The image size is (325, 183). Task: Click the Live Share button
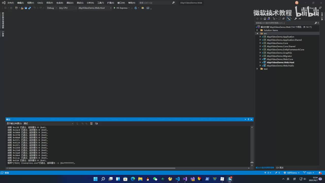308,8
